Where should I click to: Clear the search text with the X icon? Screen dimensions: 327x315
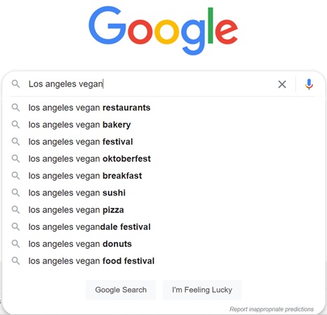pyautogui.click(x=282, y=84)
